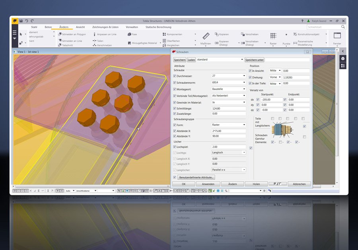The height and width of the screenshot is (250, 358).
Task: Open the hamburger menu in the ribbon
Action: (x=14, y=33)
